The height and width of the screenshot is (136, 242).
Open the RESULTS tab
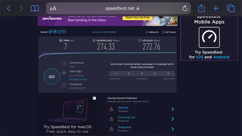click(152, 32)
